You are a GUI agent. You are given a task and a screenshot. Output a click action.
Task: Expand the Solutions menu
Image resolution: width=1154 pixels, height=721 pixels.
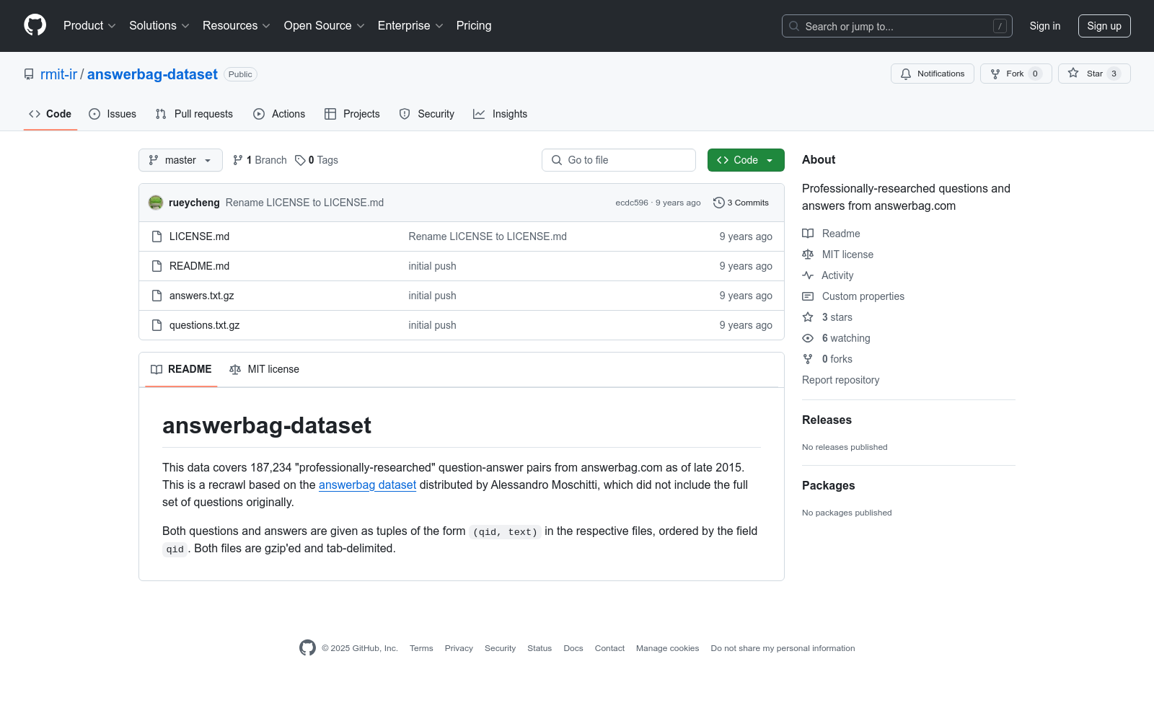(159, 26)
